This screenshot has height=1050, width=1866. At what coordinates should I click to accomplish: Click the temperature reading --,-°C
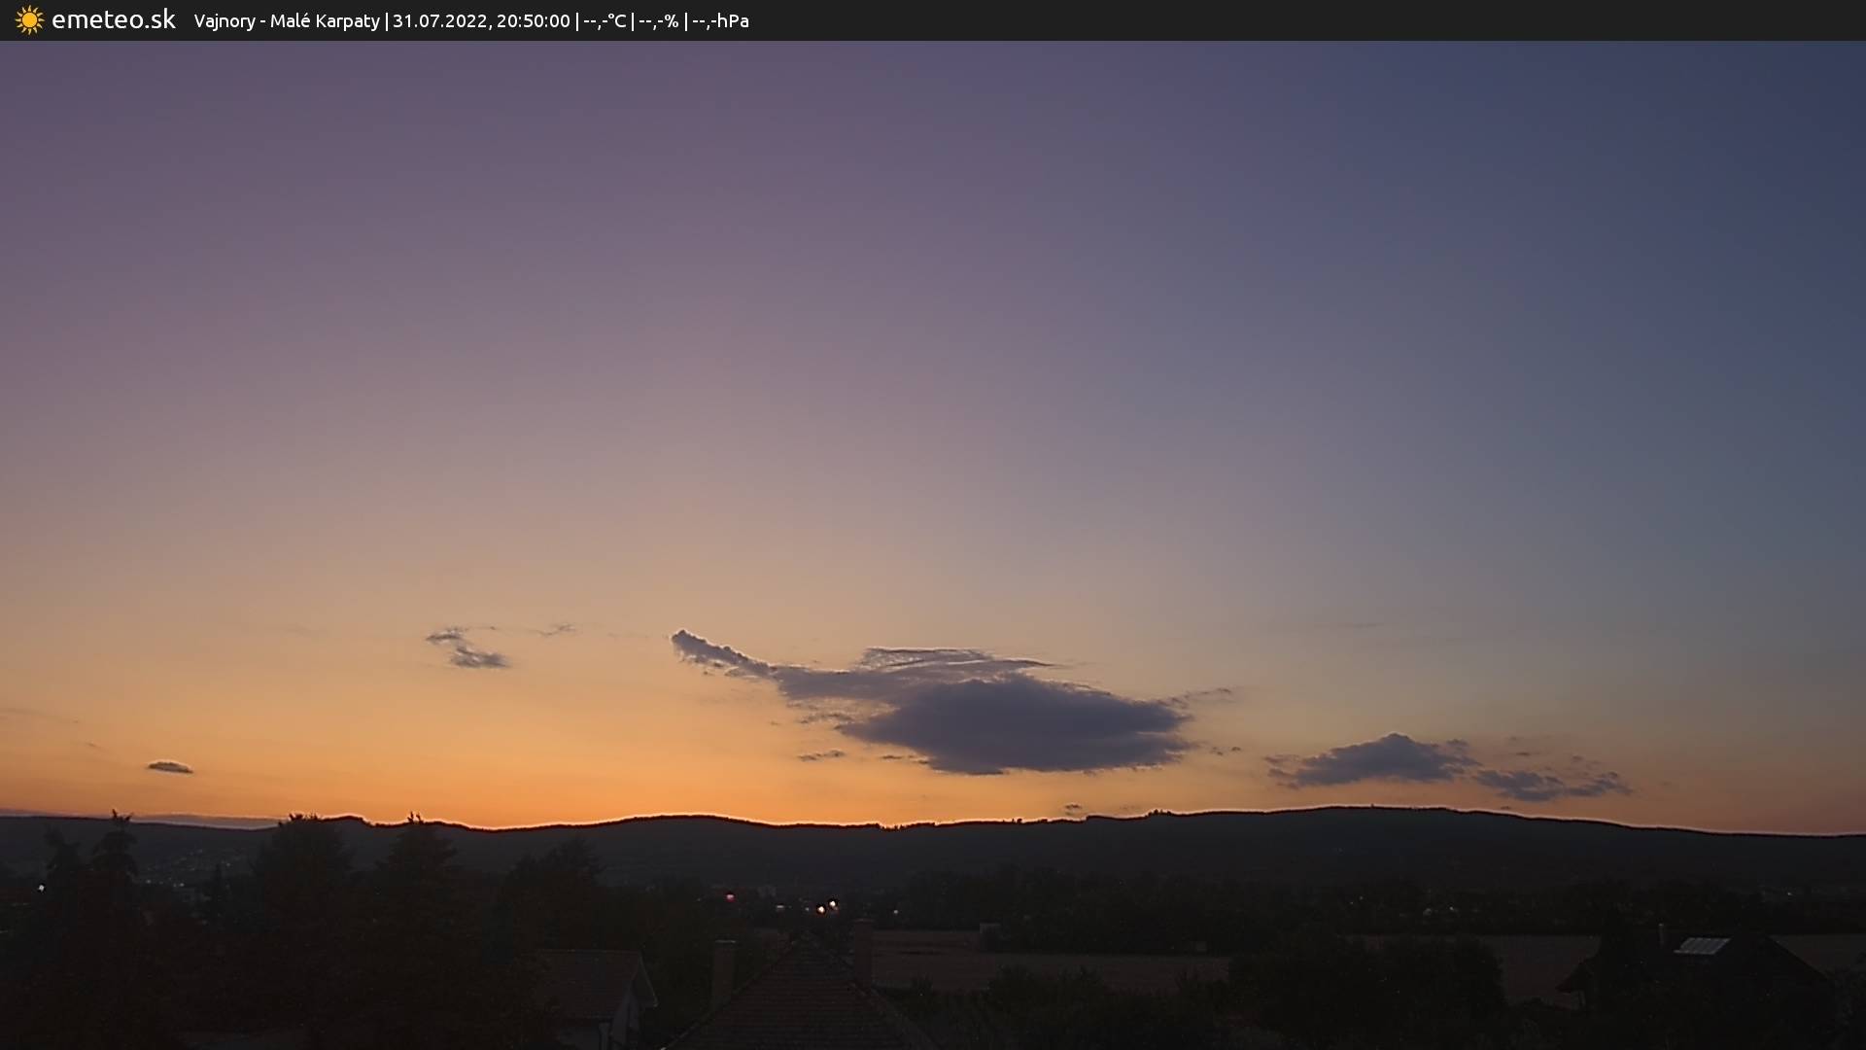(x=605, y=21)
